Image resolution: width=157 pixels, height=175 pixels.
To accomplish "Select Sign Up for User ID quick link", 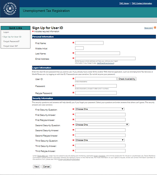I will click(12, 37).
